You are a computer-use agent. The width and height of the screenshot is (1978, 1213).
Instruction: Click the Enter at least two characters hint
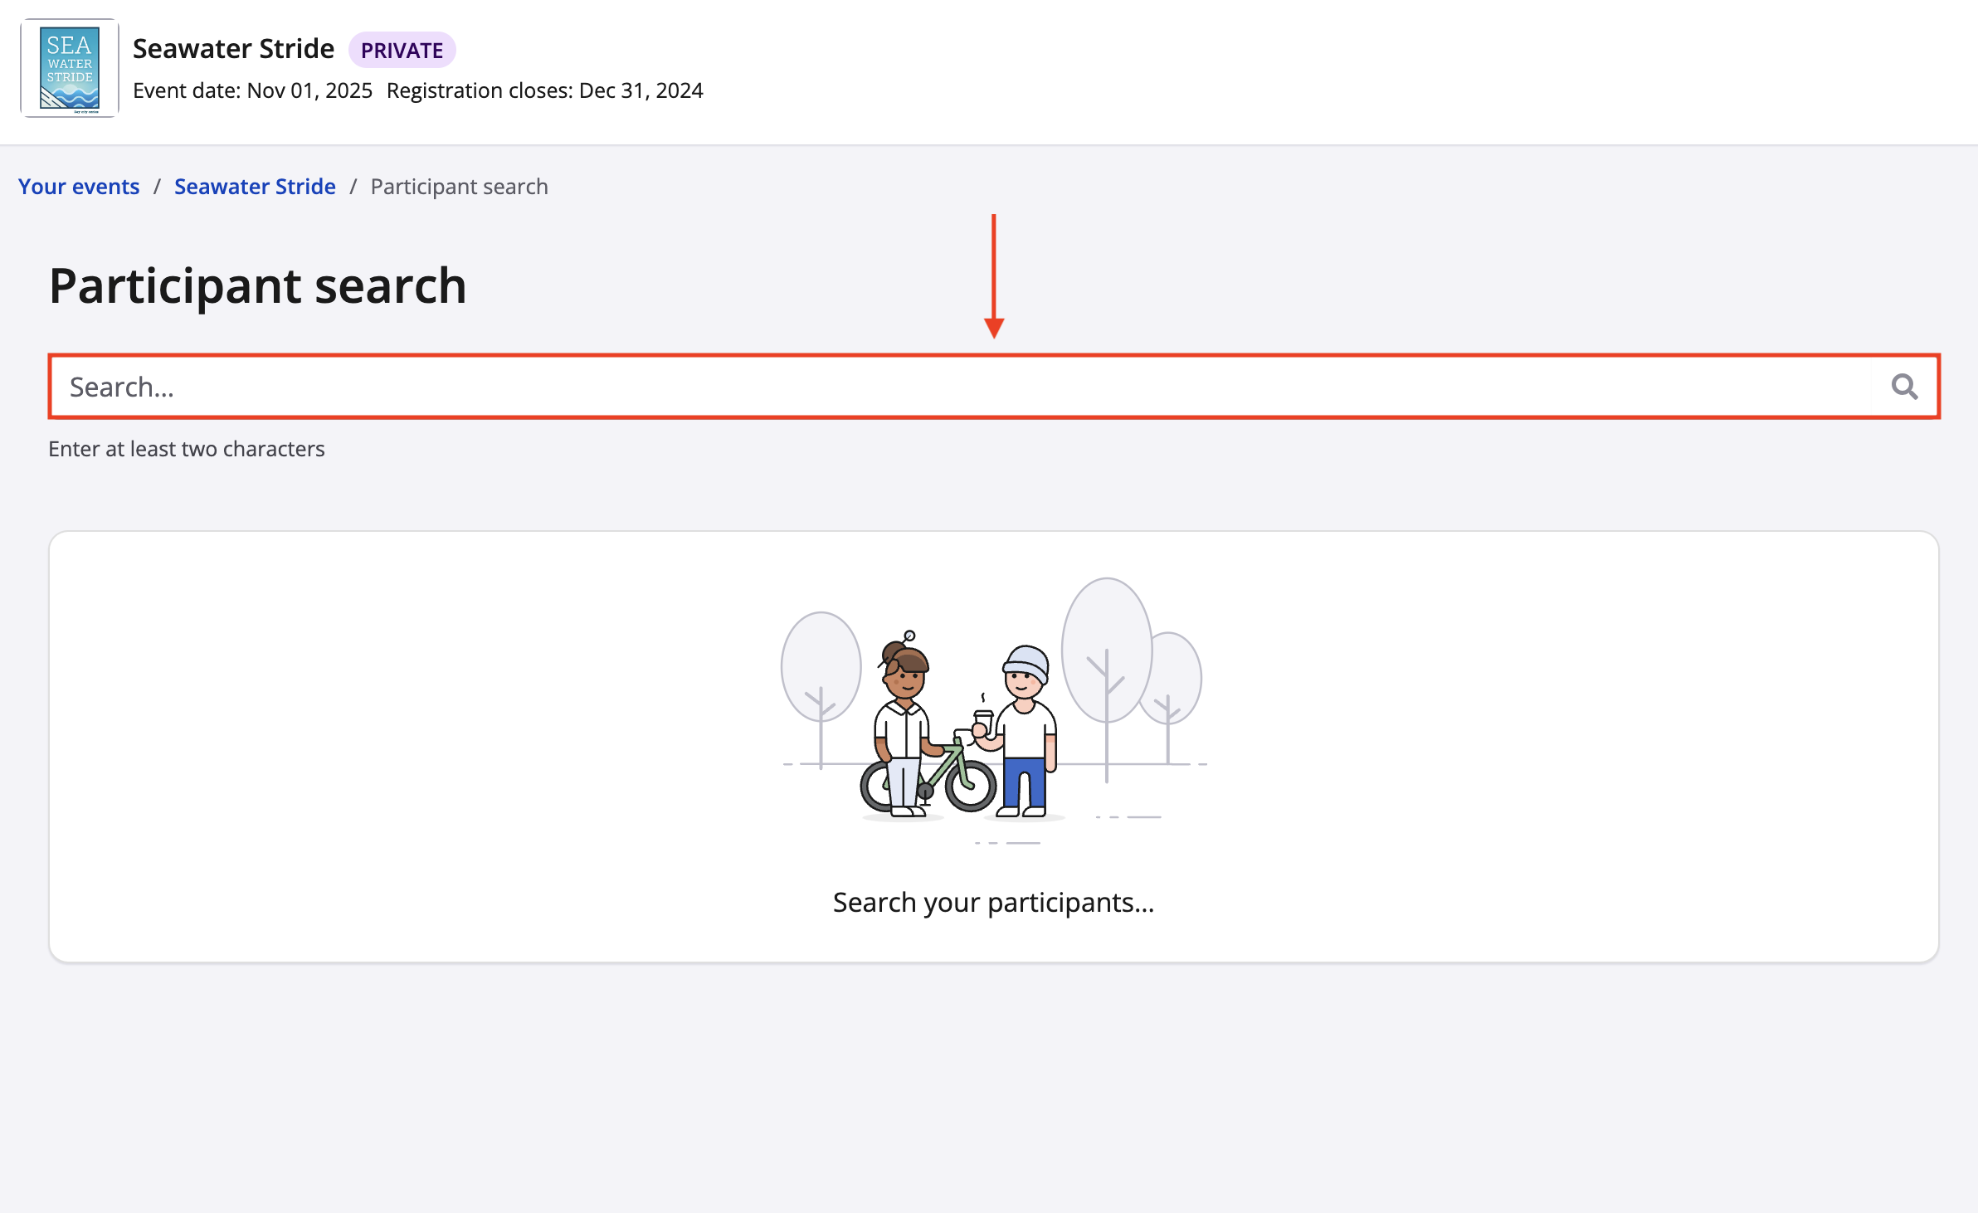pyautogui.click(x=186, y=449)
